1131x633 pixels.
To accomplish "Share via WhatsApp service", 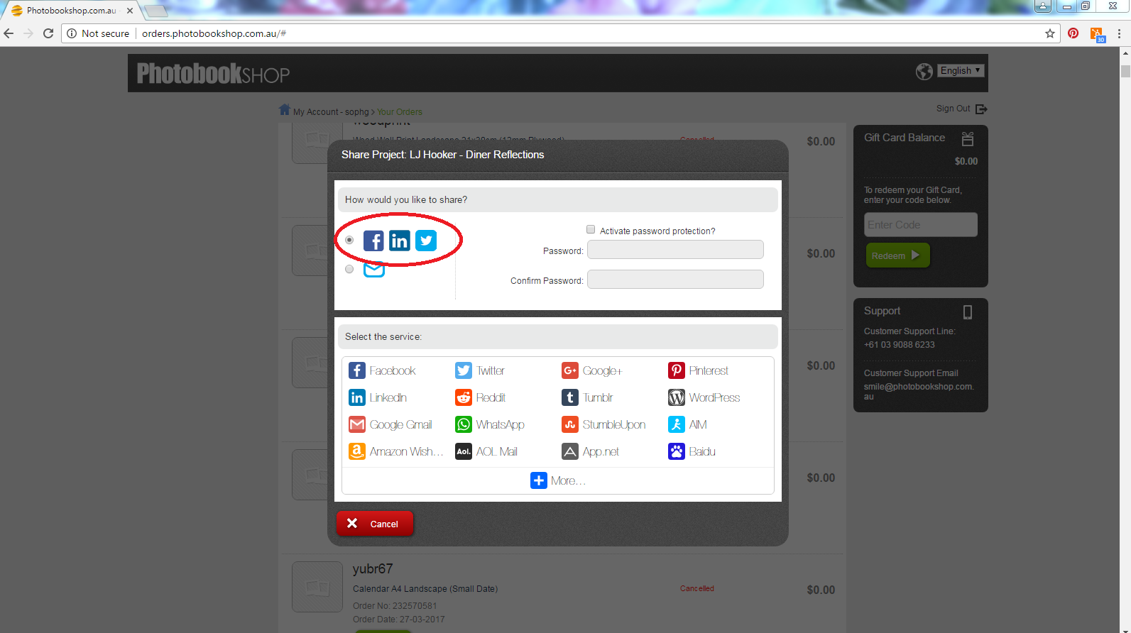I will pyautogui.click(x=490, y=424).
